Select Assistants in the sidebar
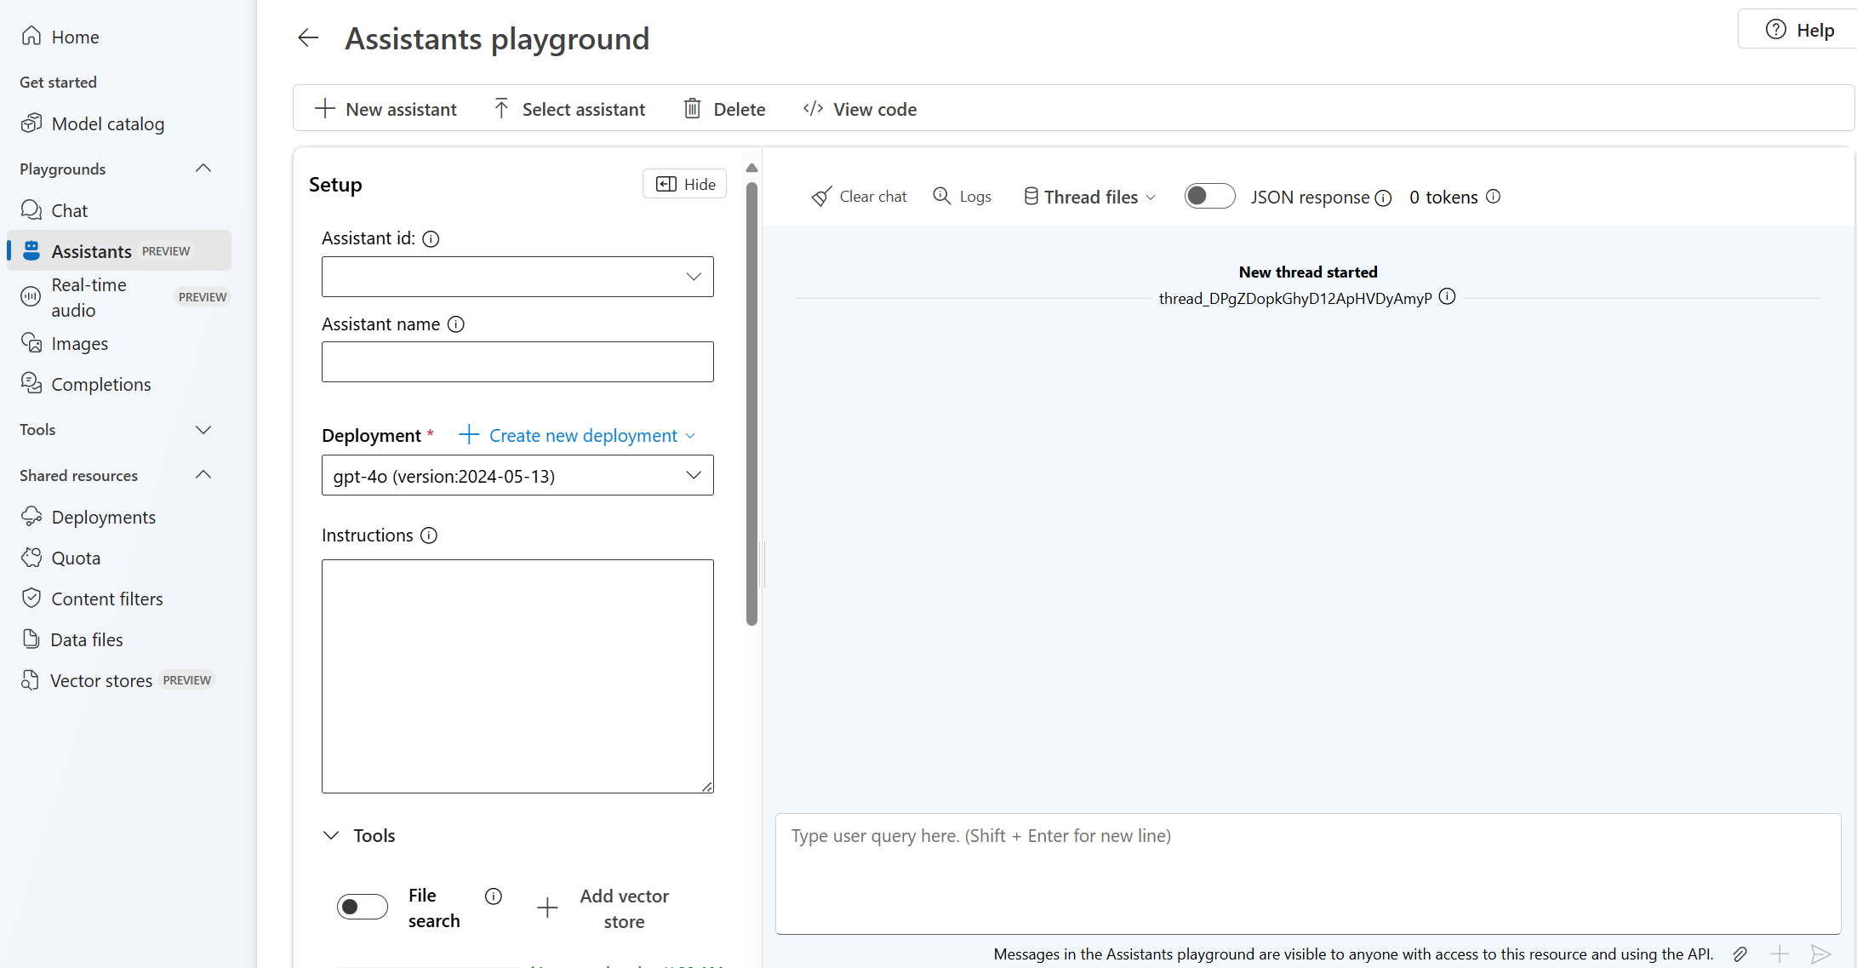 click(x=119, y=250)
